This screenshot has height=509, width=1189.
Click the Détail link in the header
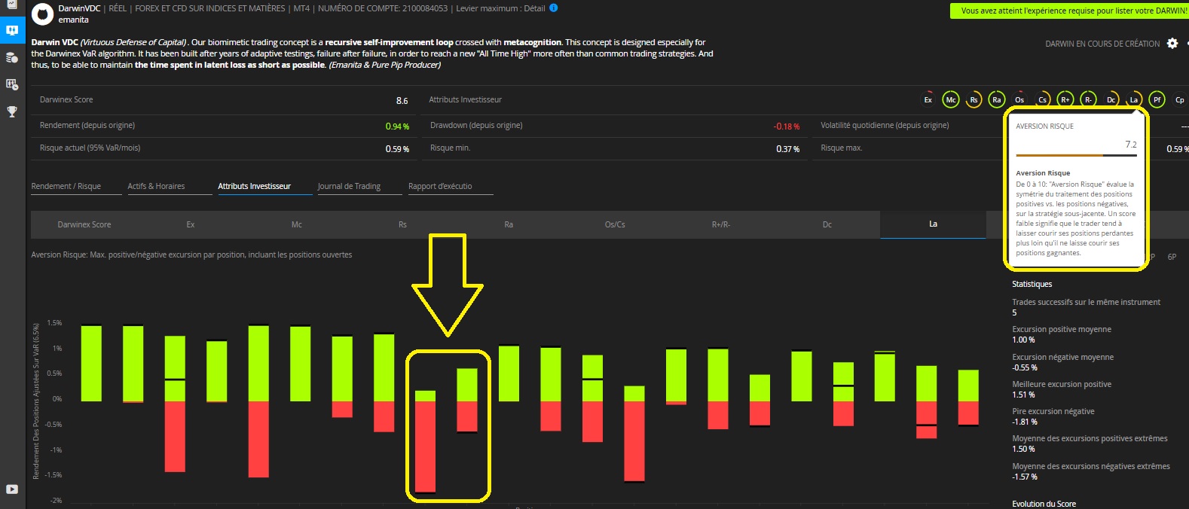coord(534,8)
